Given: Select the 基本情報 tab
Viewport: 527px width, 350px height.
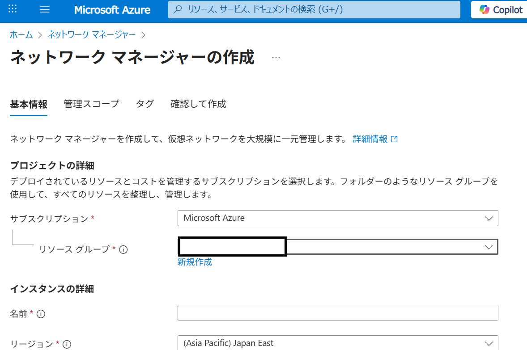Looking at the screenshot, I should tap(29, 105).
